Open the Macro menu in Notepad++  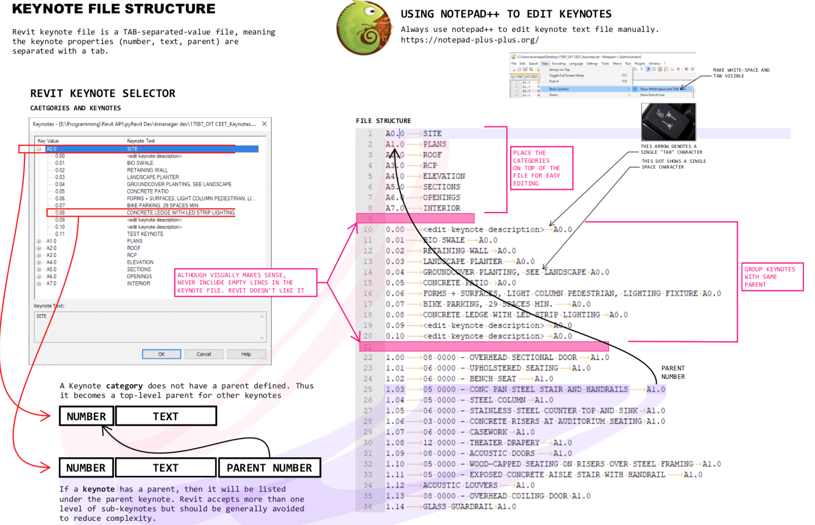pos(616,63)
